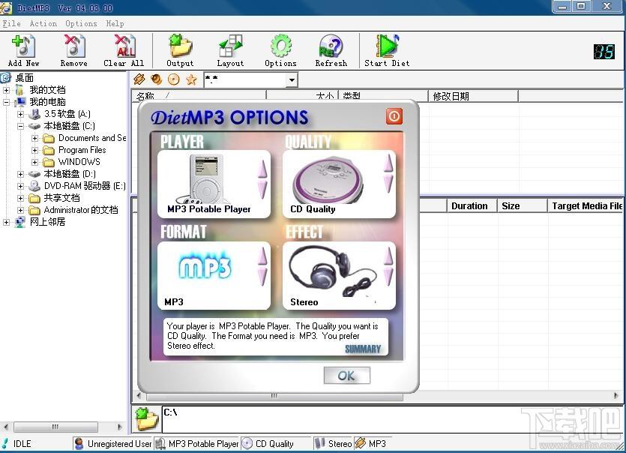This screenshot has height=453, width=626.
Task: Sort by the Duration column header
Action: [472, 205]
